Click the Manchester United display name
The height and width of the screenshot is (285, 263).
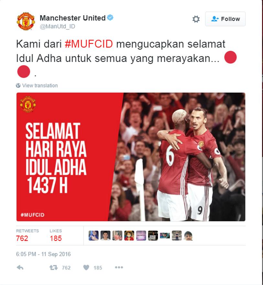[72, 18]
